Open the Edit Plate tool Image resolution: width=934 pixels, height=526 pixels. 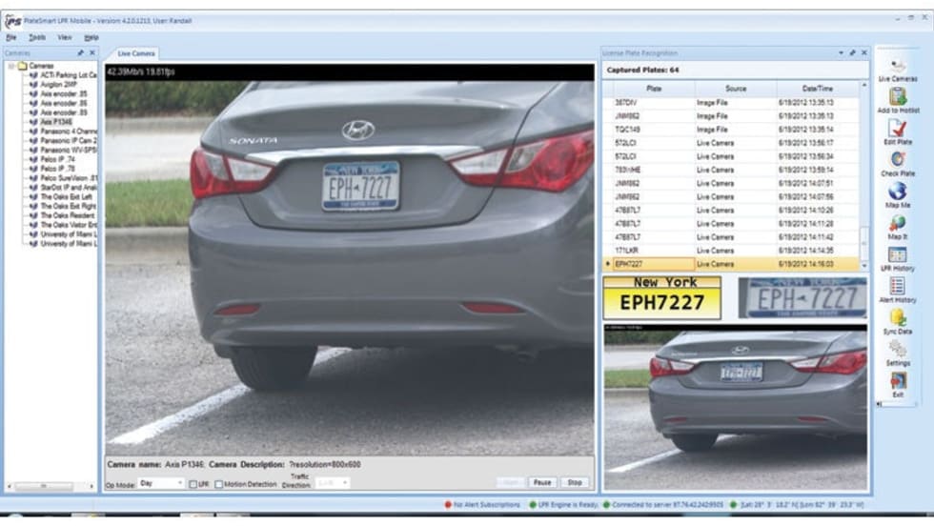point(897,129)
